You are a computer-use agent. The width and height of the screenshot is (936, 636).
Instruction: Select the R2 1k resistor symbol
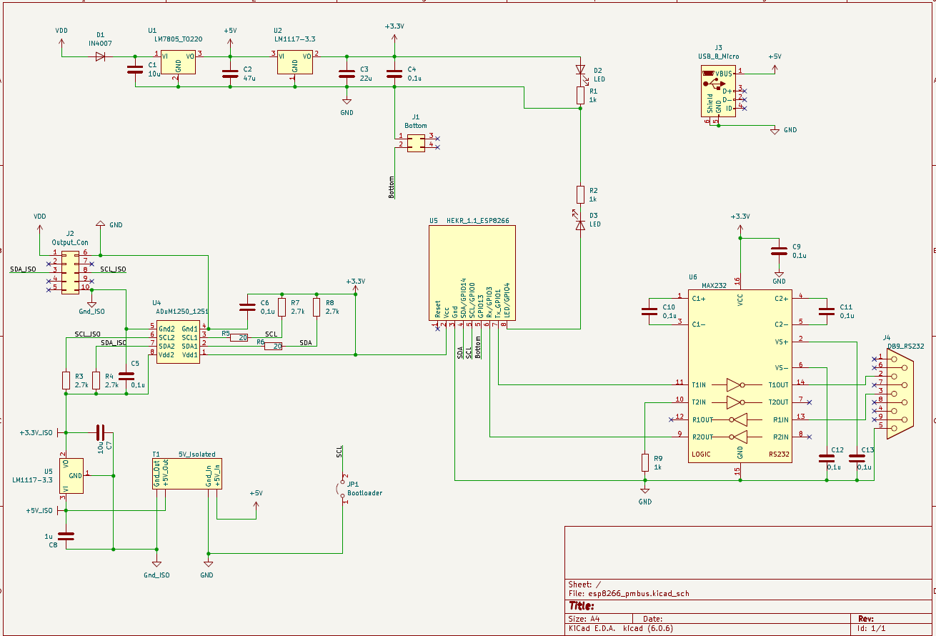pos(580,194)
